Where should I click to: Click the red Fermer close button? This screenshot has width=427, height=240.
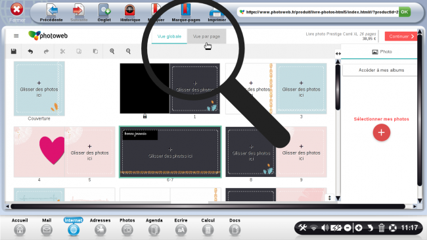(16, 10)
